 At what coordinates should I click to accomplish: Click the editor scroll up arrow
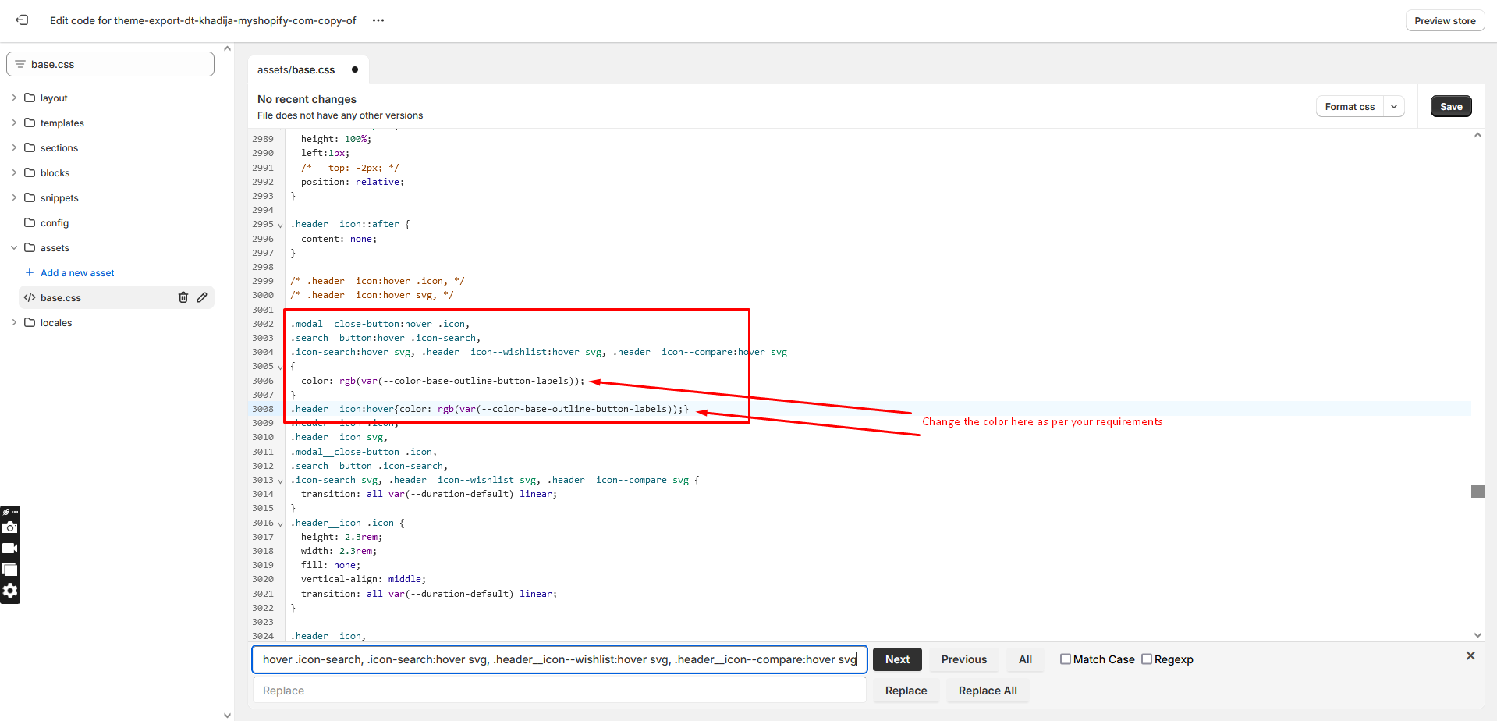1477,135
